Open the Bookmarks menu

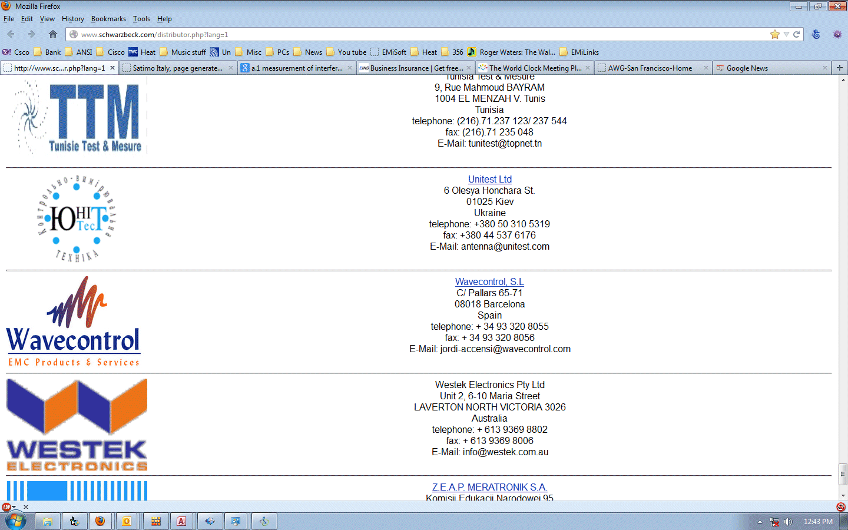108,19
